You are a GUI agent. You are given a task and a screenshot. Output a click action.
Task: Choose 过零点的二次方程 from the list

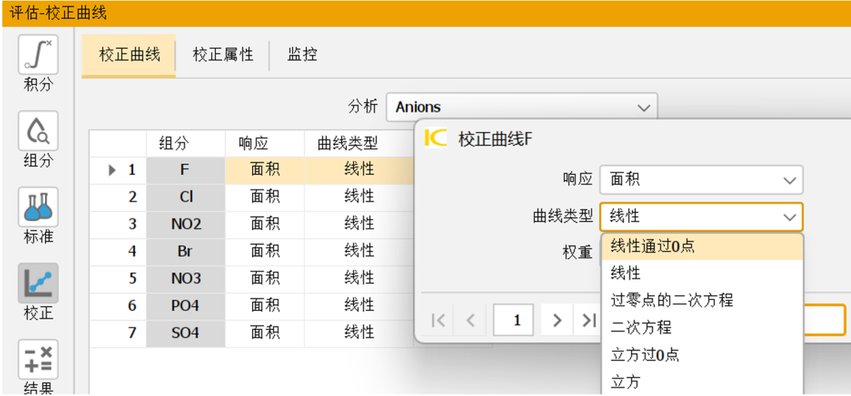point(702,300)
